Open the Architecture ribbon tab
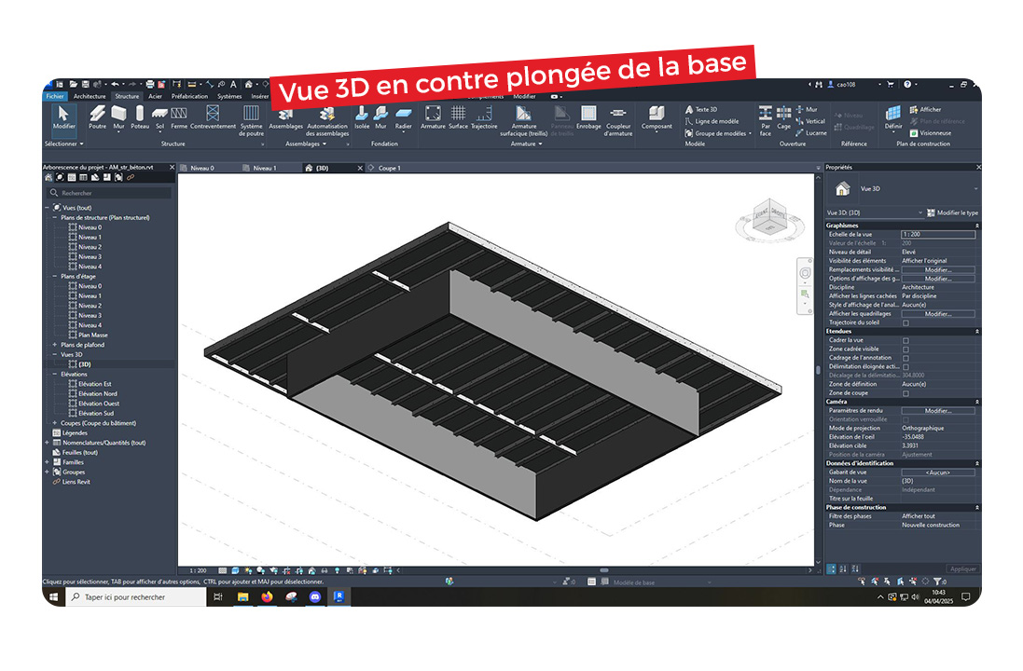The width and height of the screenshot is (1023, 671). click(x=90, y=97)
